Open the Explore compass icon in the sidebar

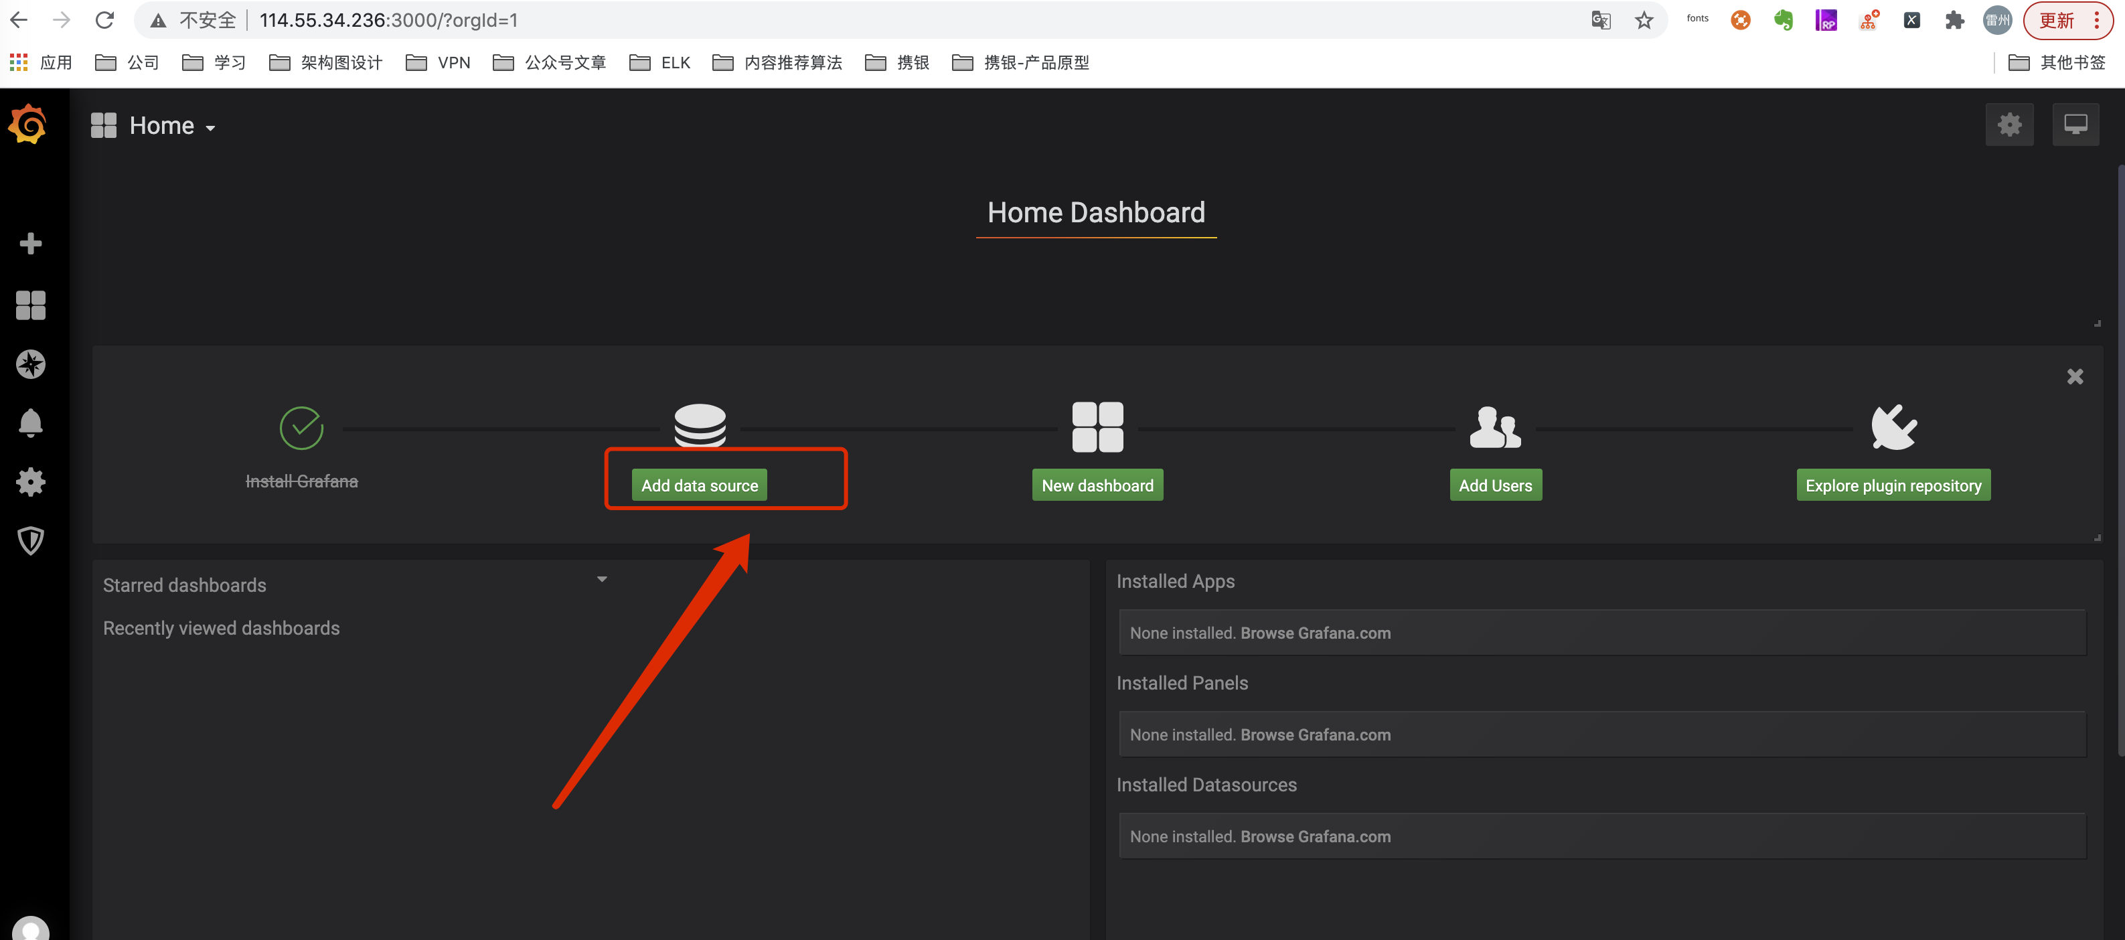point(31,364)
